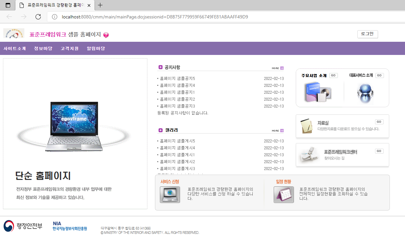The width and height of the screenshot is (405, 248).
Task: Click the 서비스 신청 heading
Action: [x=170, y=182]
